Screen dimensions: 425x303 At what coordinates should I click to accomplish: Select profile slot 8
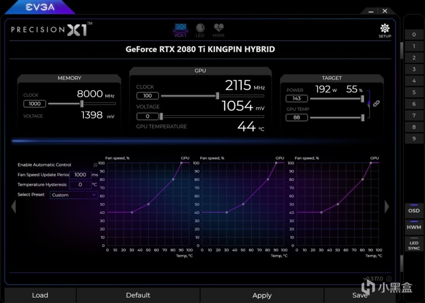(x=414, y=127)
